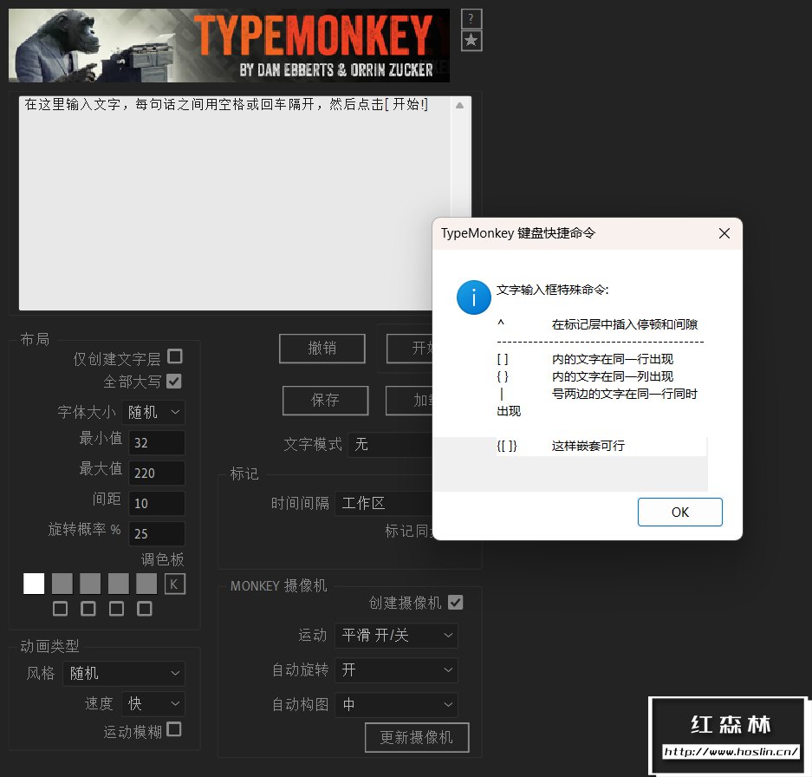Click the 内的文字在同一行出现 text
Viewport: 812px width, 777px height.
pos(612,359)
